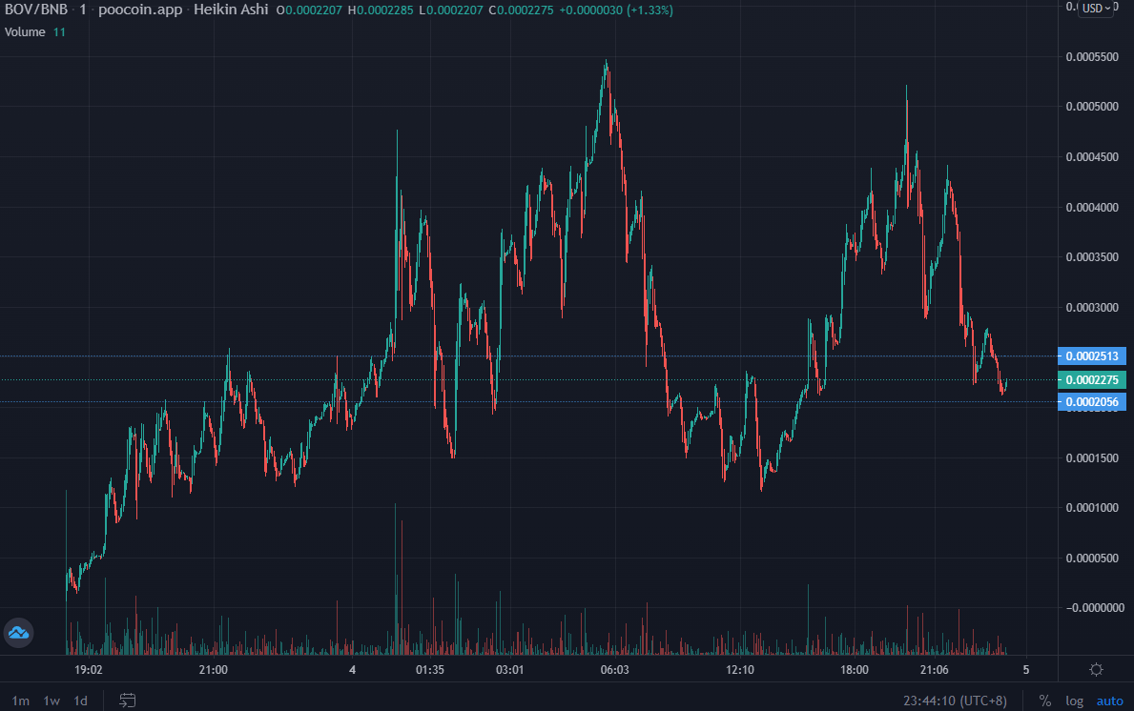Image resolution: width=1134 pixels, height=711 pixels.
Task: Open the chart settings gear icon
Action: [x=1096, y=670]
